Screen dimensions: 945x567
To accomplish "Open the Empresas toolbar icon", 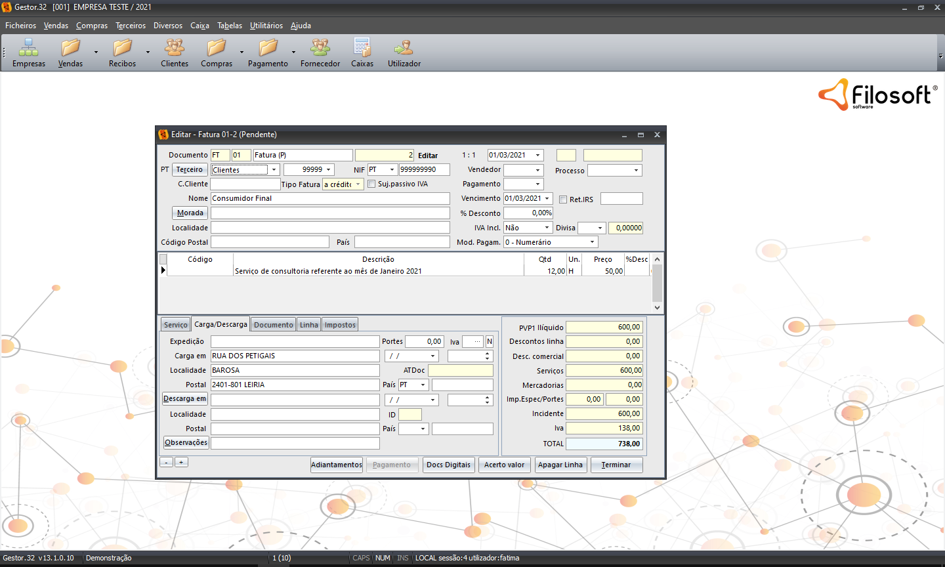I will click(29, 49).
